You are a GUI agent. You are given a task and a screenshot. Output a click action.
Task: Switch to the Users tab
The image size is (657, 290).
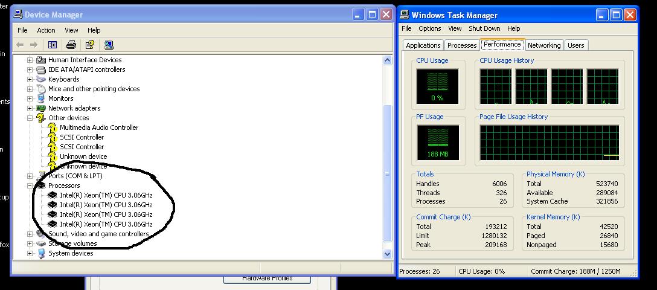click(x=575, y=45)
